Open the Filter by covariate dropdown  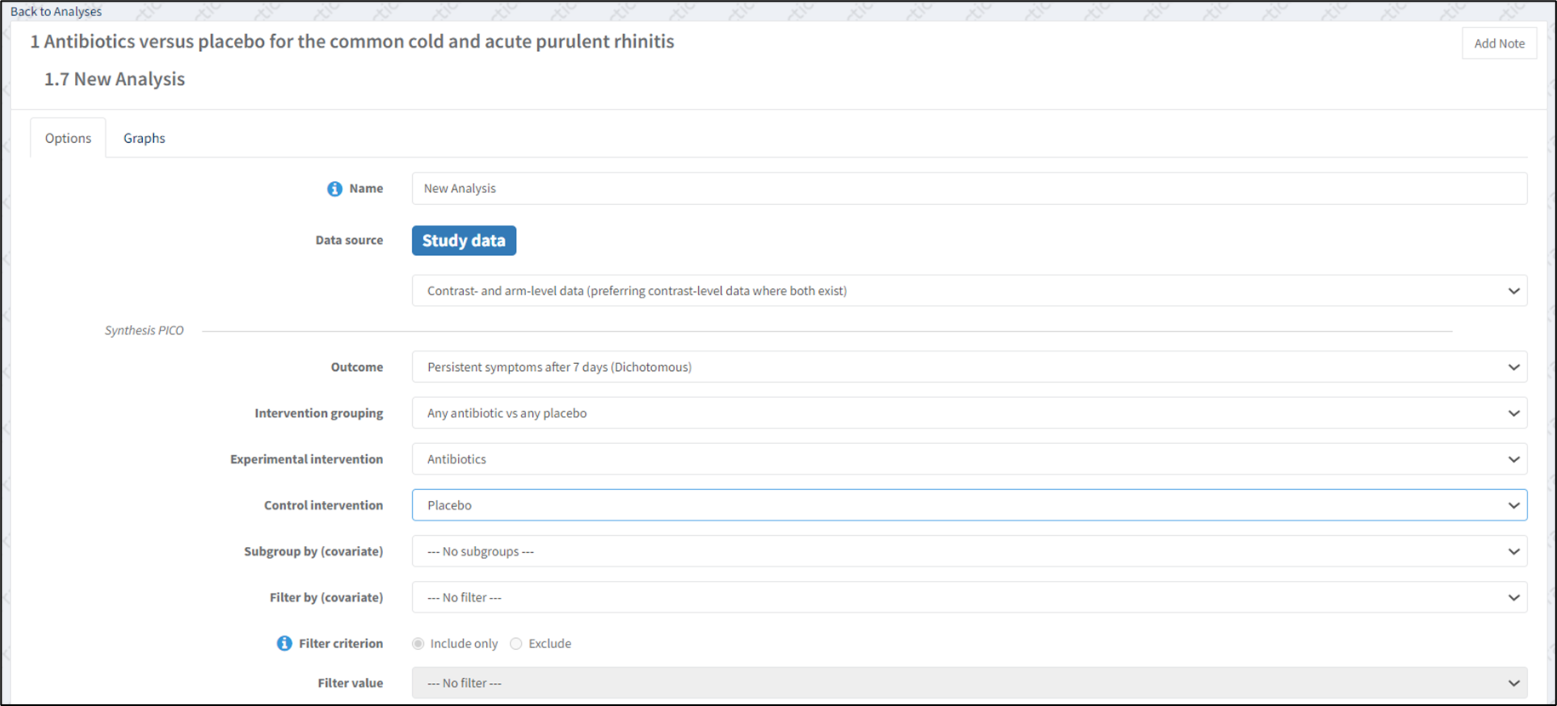(969, 598)
